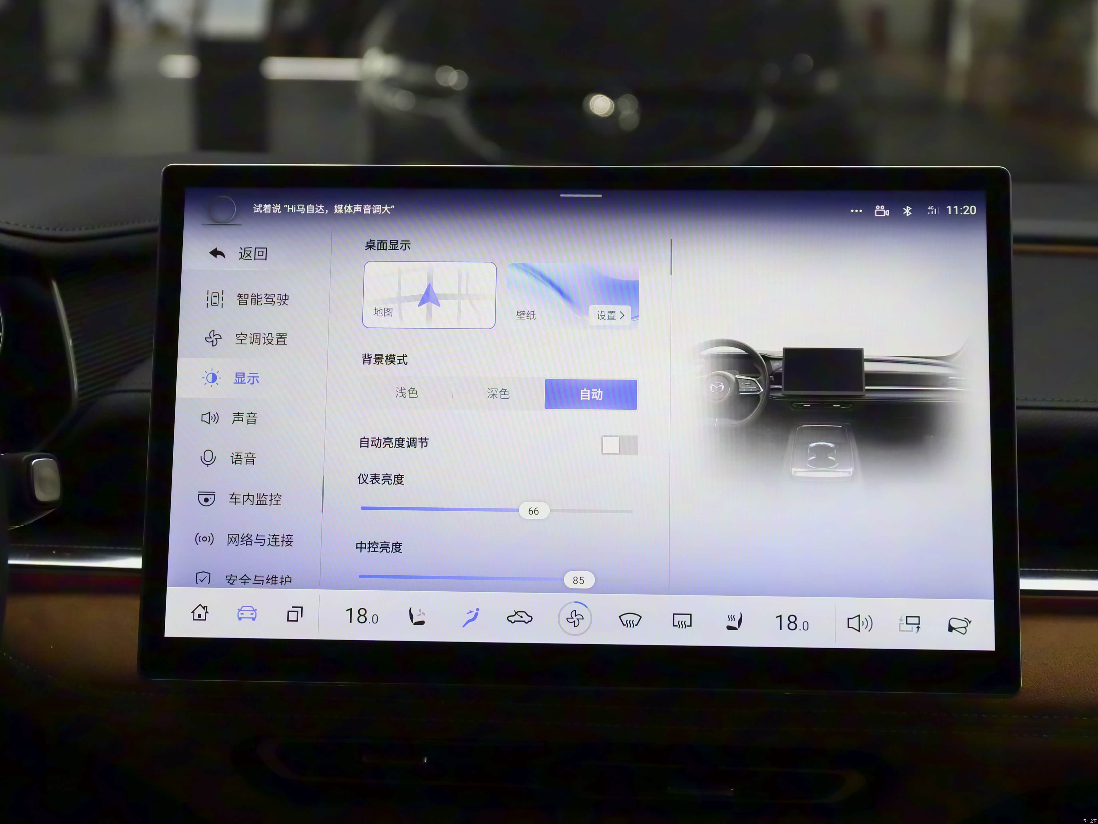Turn on front windshield defrost icon
The height and width of the screenshot is (824, 1098).
(630, 620)
